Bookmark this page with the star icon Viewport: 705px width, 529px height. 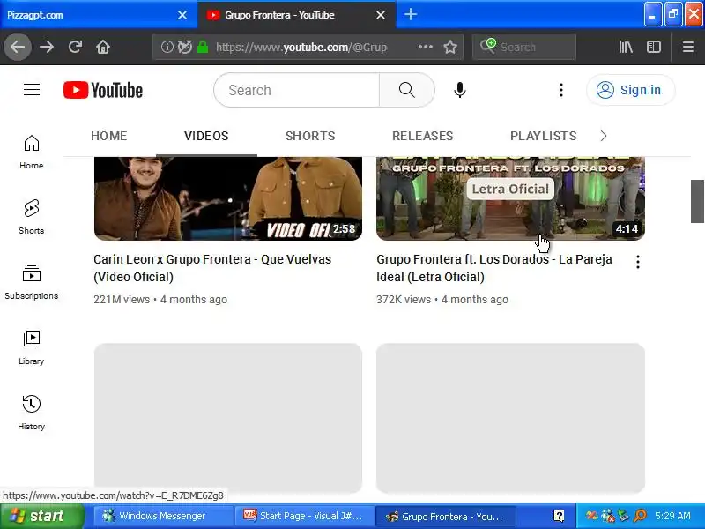click(x=450, y=47)
